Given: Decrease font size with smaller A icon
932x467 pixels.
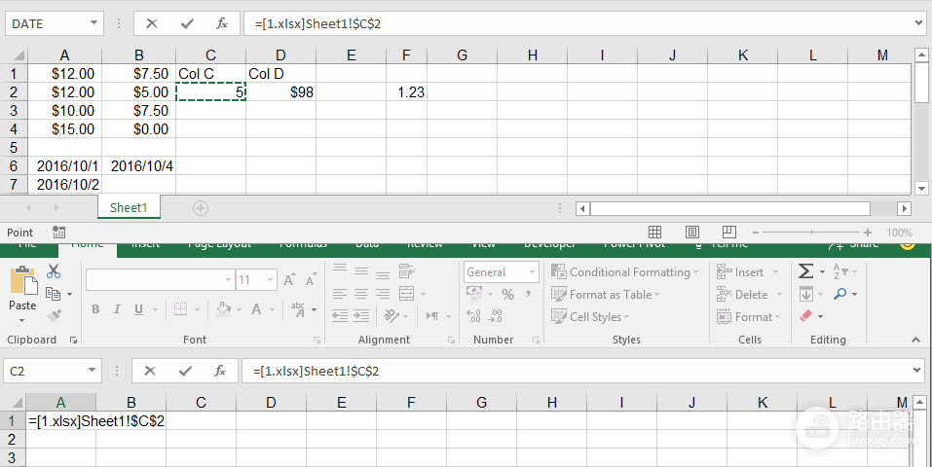Looking at the screenshot, I should click(310, 280).
